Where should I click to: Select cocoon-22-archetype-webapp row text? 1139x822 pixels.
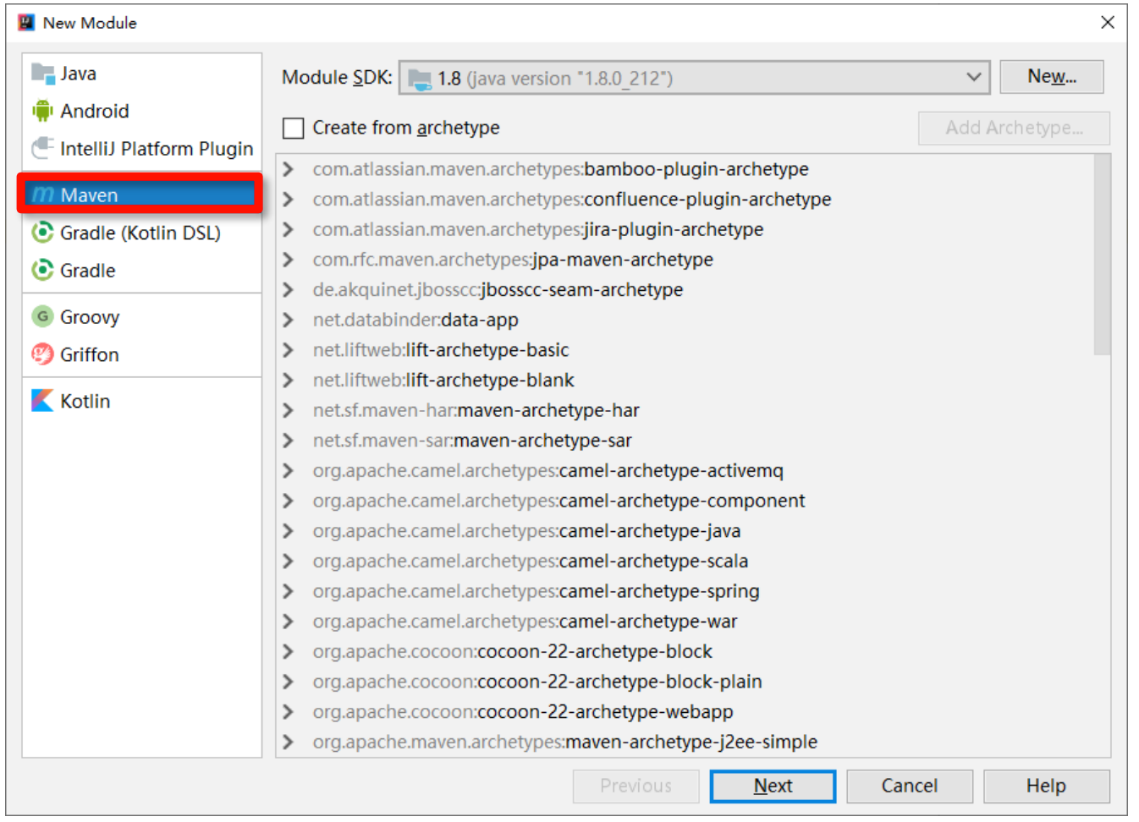click(x=523, y=712)
